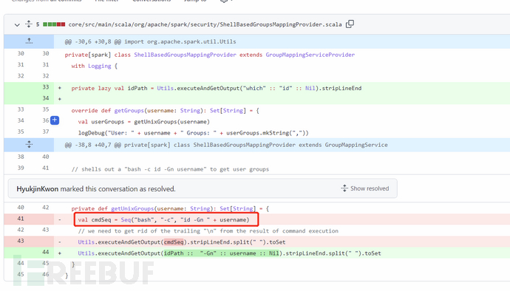This screenshot has width=510, height=291.
Task: Click the comment '// we need to get rid of the trailing'
Action: pyautogui.click(x=208, y=231)
